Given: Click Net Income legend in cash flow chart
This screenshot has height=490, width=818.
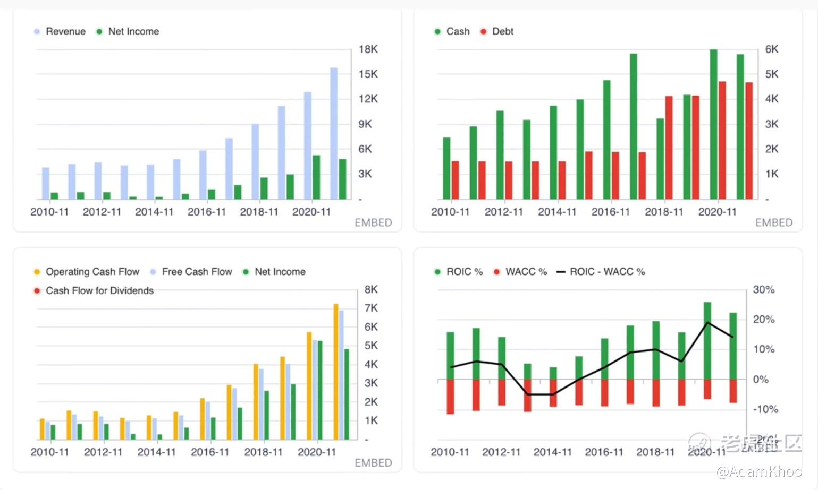Looking at the screenshot, I should point(274,272).
